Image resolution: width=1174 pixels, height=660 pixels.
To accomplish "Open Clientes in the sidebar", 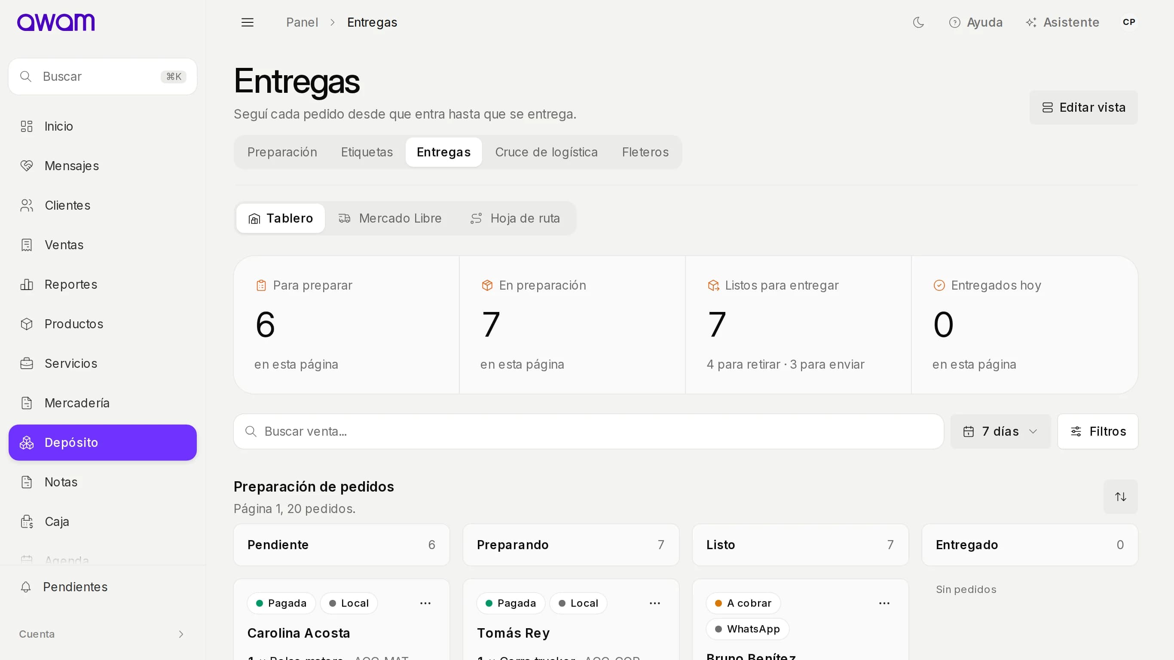I will (103, 205).
